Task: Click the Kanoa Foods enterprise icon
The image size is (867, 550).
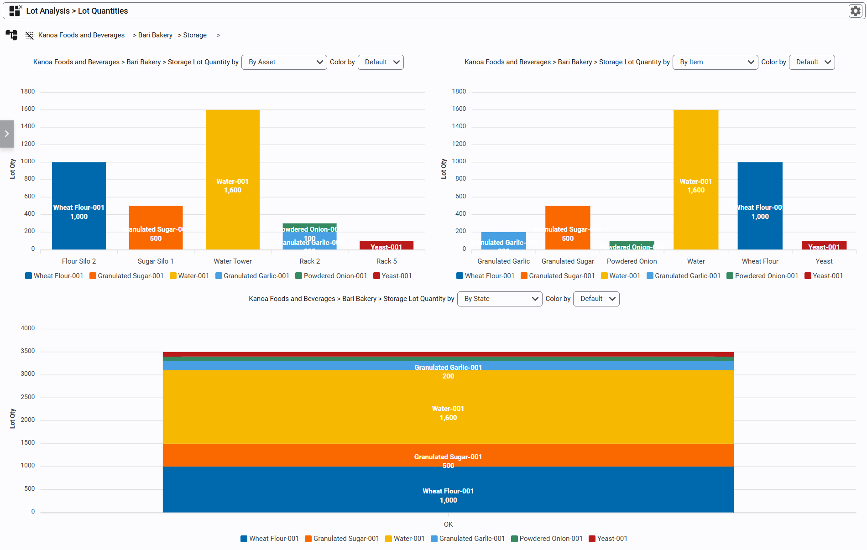Action: point(30,35)
